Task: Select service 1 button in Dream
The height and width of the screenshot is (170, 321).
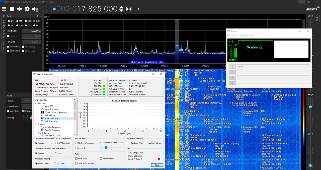Action: (232, 67)
